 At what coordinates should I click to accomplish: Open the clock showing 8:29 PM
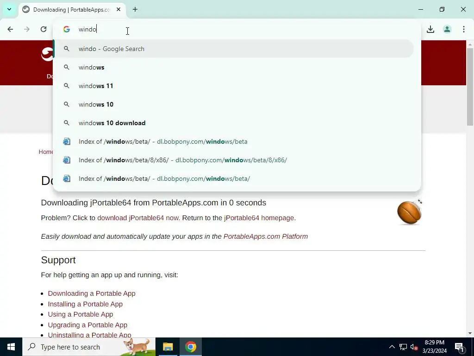(434, 347)
